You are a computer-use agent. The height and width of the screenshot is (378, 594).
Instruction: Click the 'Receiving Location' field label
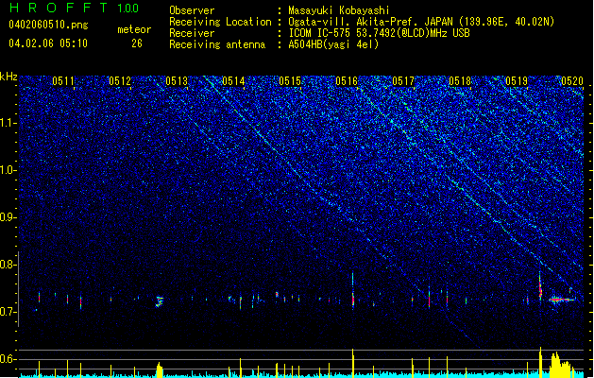click(220, 22)
